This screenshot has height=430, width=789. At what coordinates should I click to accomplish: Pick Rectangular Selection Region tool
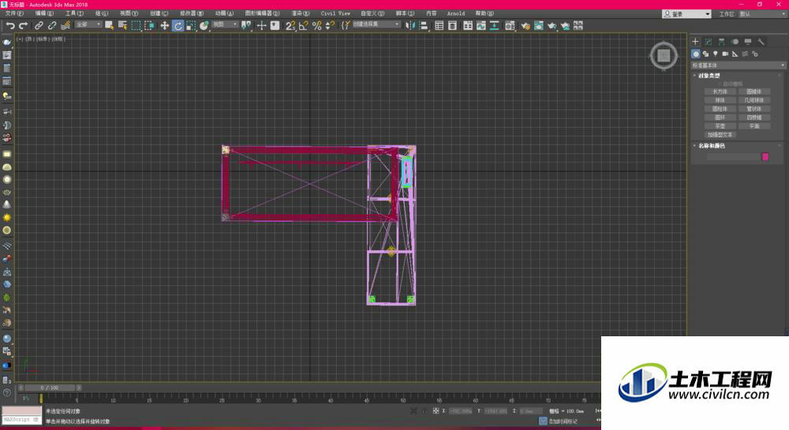(x=136, y=25)
